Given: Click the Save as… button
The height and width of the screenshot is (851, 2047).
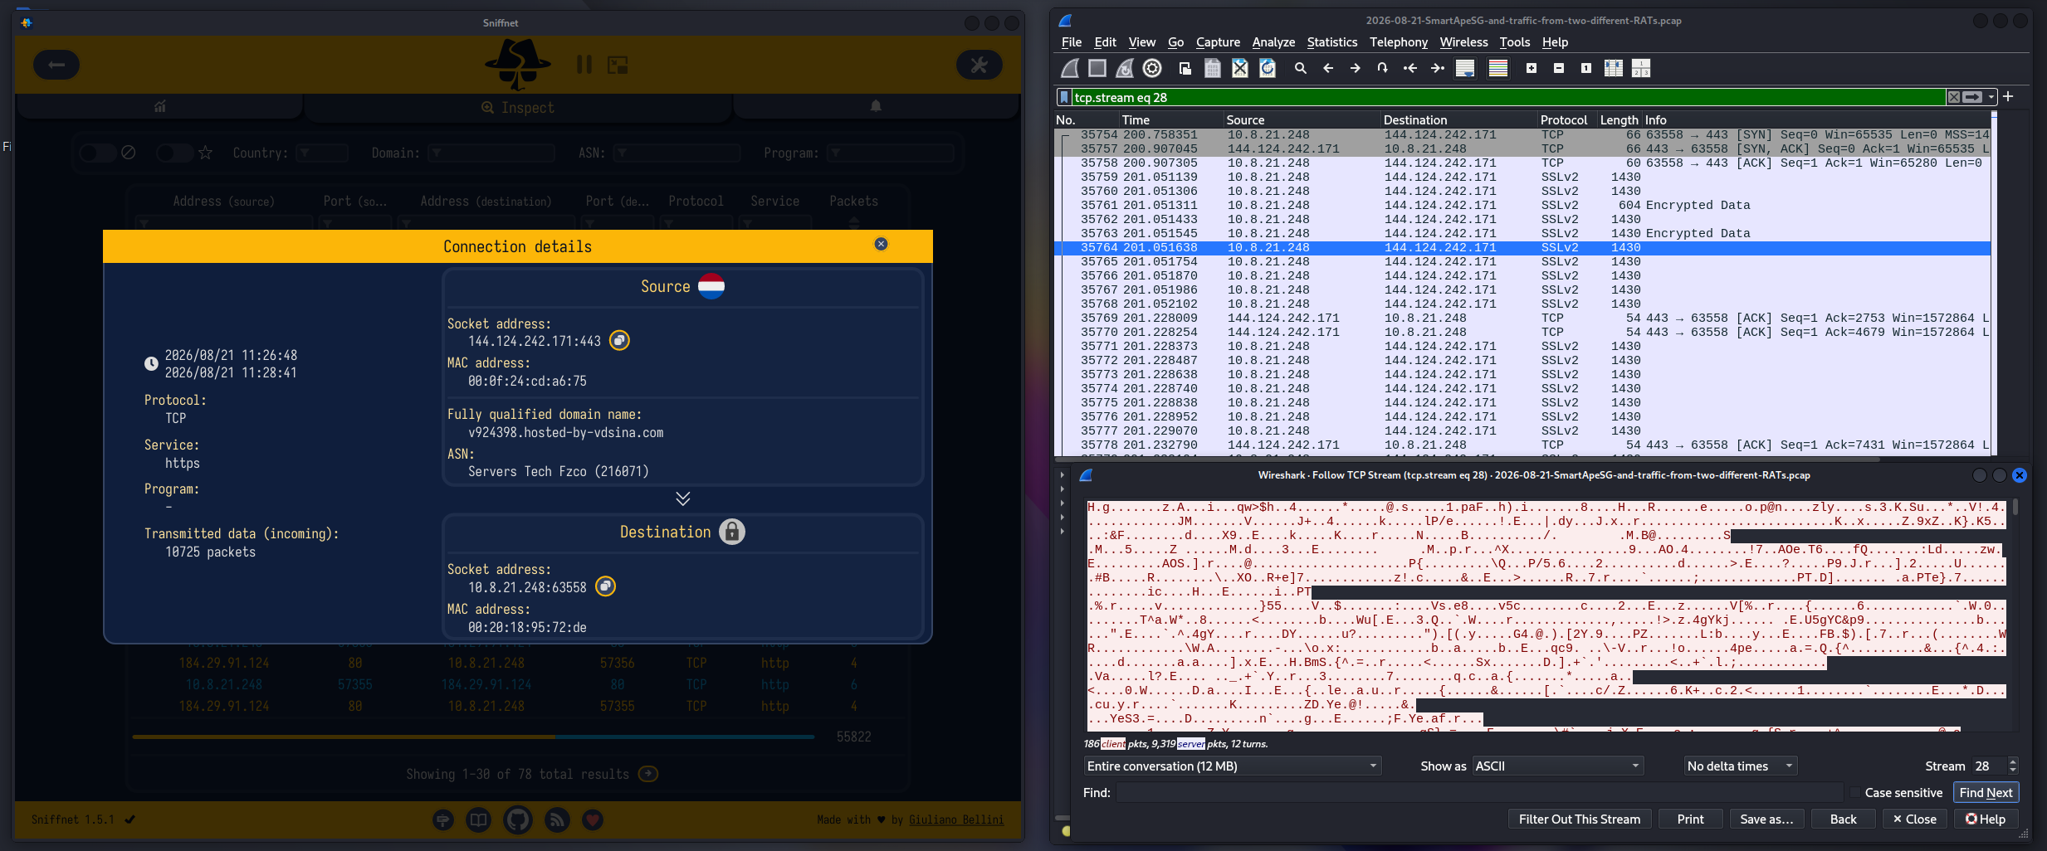Looking at the screenshot, I should click(x=1766, y=819).
